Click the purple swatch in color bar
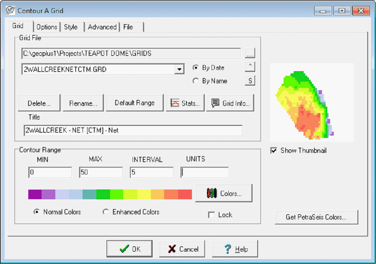The width and height of the screenshot is (376, 264). tap(35, 194)
